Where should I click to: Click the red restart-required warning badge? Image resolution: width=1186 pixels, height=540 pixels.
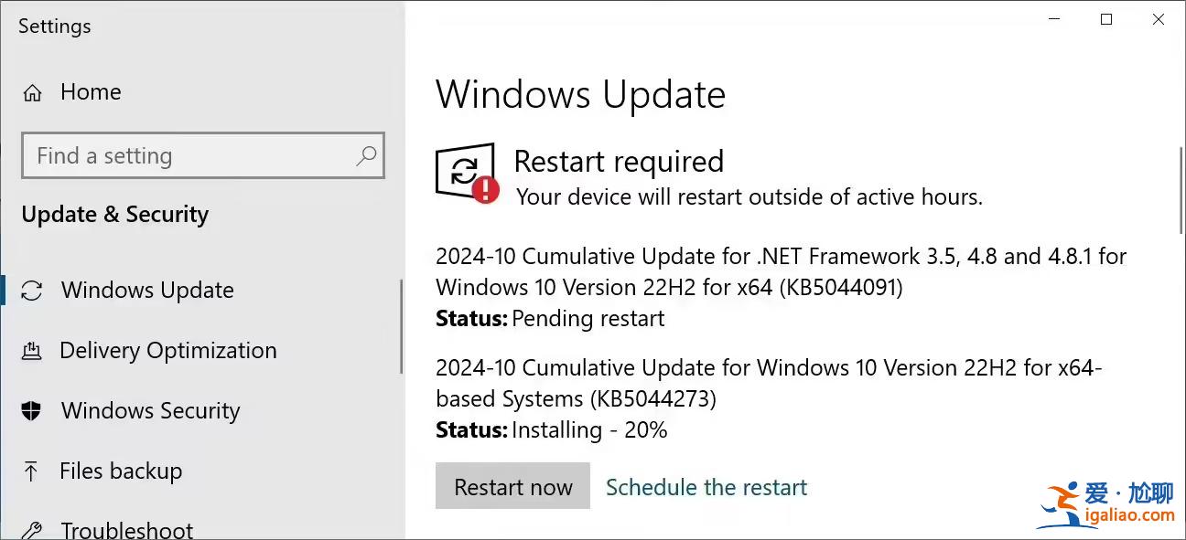click(x=483, y=192)
